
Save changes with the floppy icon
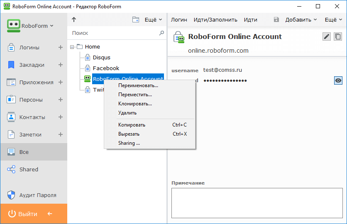tap(276, 19)
